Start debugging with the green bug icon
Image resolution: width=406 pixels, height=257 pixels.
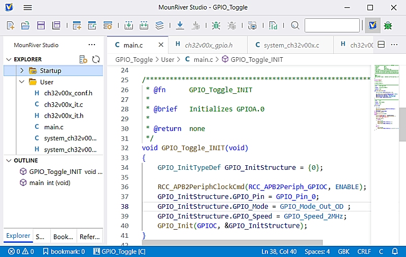coord(216,25)
